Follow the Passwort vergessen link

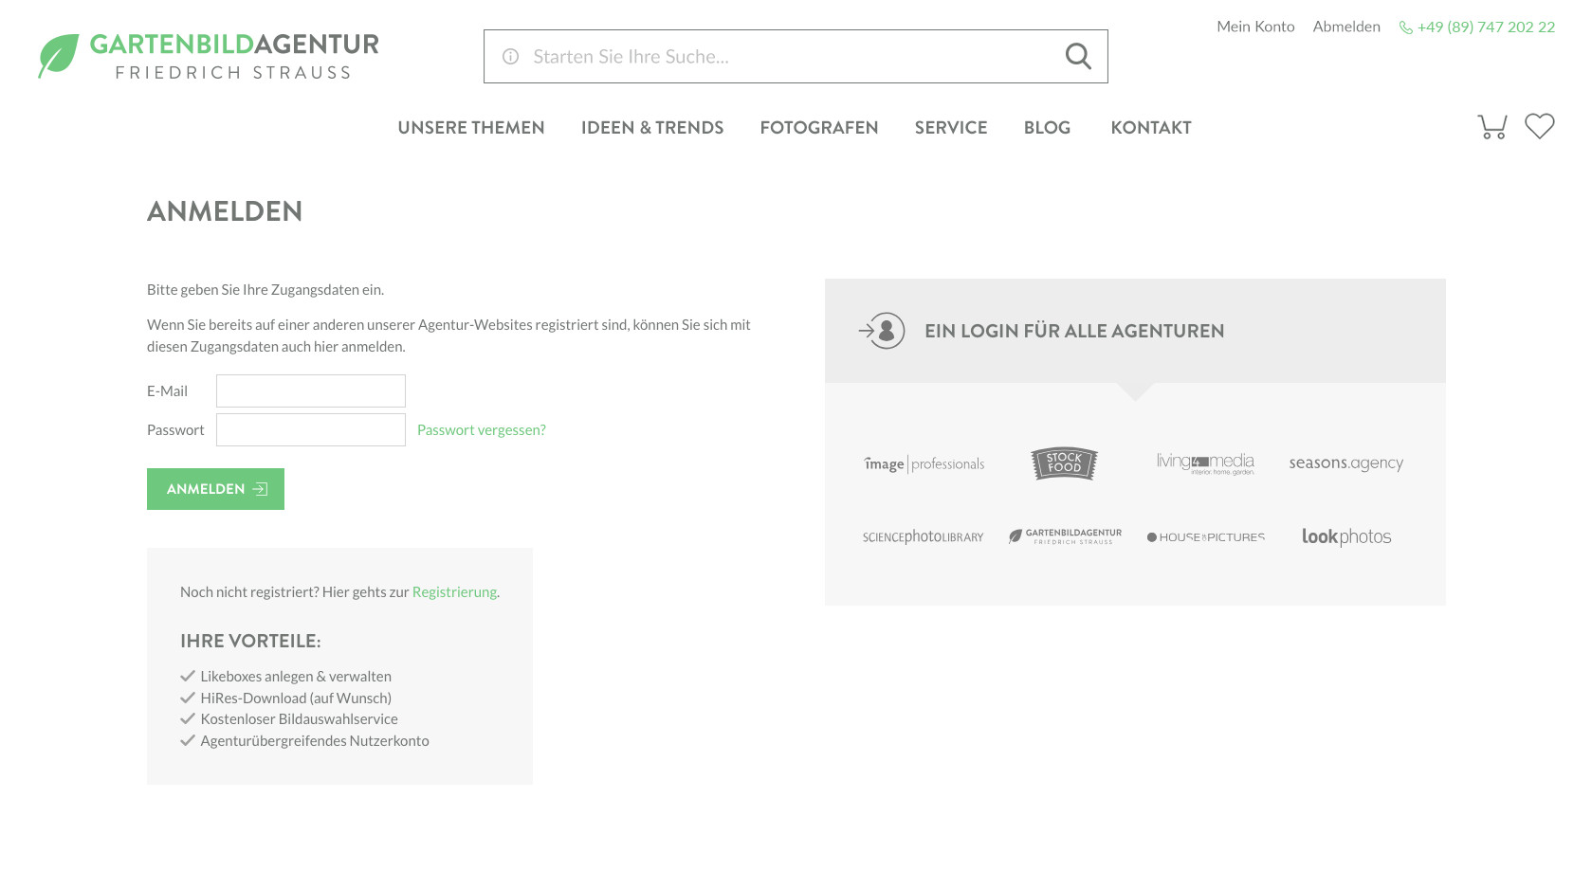[x=481, y=430]
